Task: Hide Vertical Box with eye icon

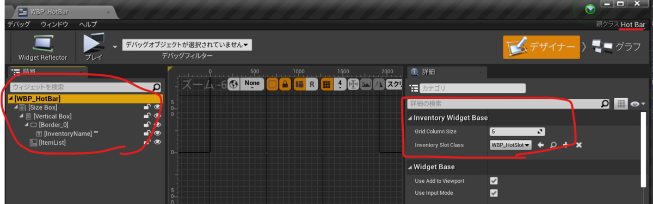Action: 157,116
